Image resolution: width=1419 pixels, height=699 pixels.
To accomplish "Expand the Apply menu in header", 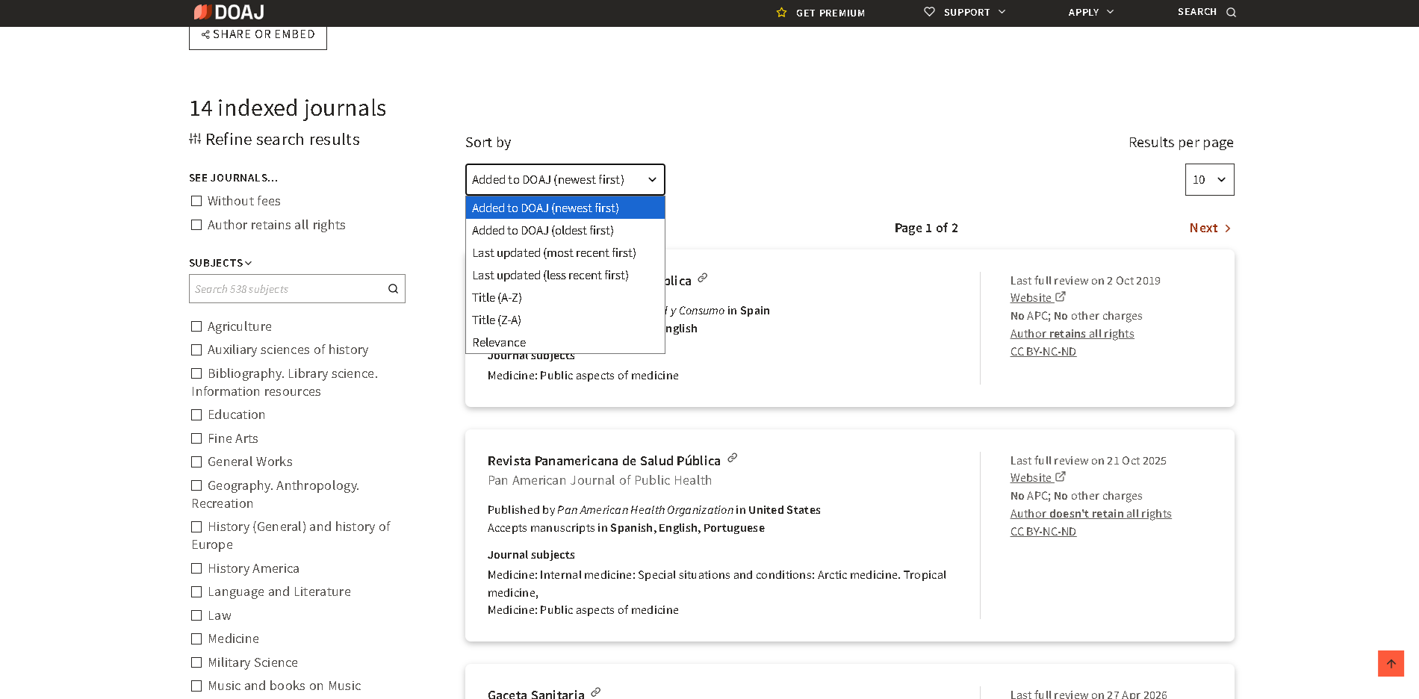I will coord(1111,12).
